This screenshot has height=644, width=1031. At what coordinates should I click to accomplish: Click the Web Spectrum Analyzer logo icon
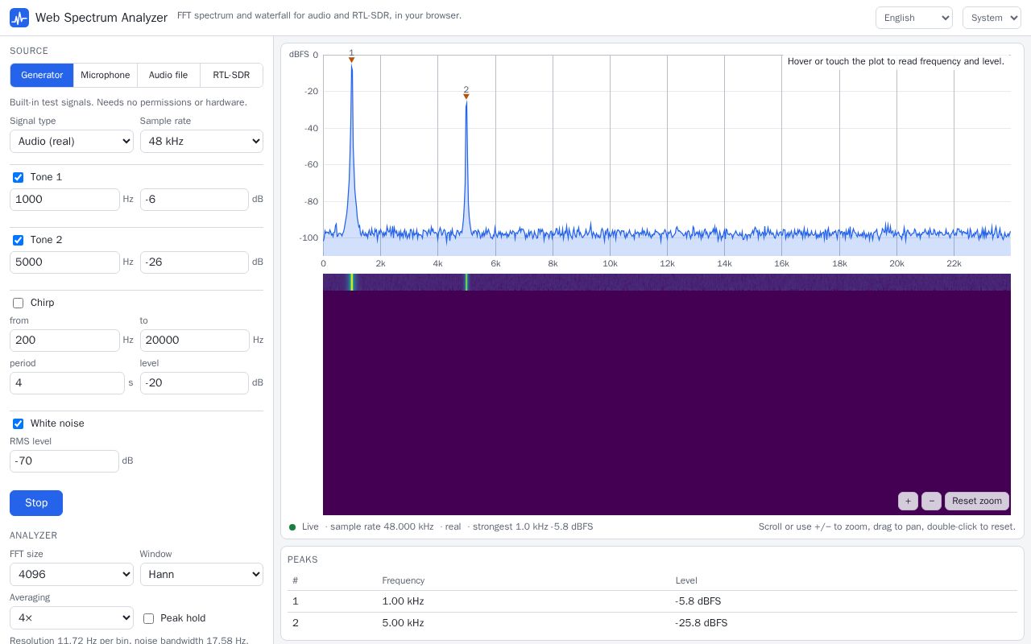[x=19, y=18]
